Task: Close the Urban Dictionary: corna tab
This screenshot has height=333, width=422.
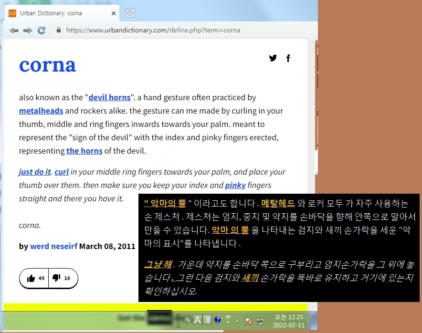Action: point(114,13)
